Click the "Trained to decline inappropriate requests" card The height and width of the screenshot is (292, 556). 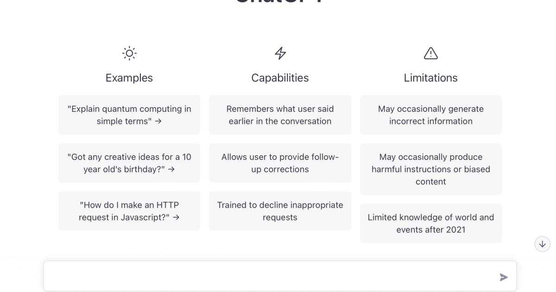280,211
